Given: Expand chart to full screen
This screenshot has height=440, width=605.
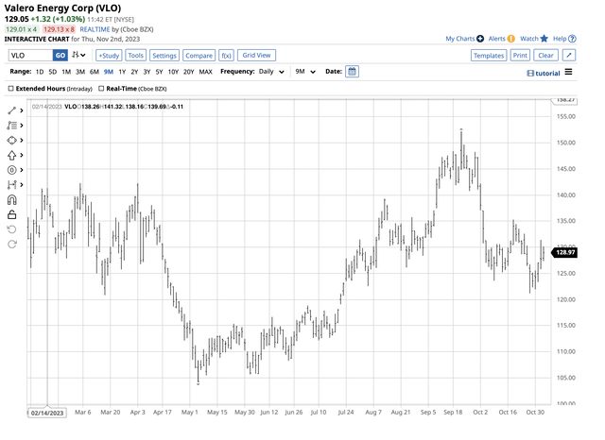Looking at the screenshot, I should [x=569, y=56].
